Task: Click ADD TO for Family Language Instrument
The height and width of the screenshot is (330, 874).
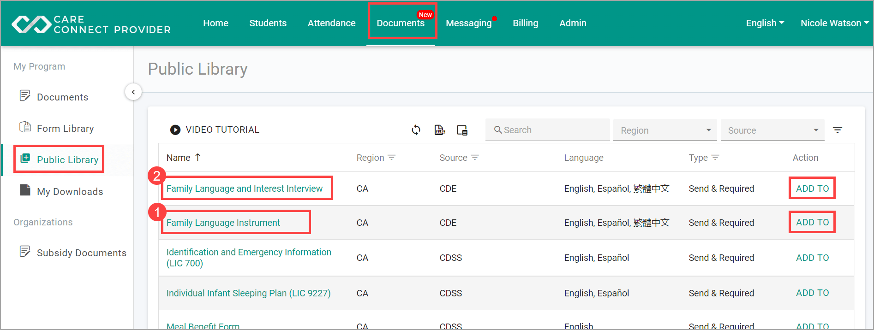Action: click(812, 222)
